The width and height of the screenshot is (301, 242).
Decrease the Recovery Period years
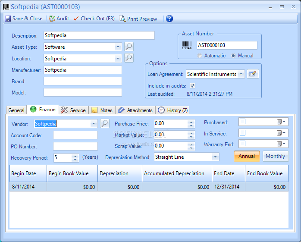75,160
